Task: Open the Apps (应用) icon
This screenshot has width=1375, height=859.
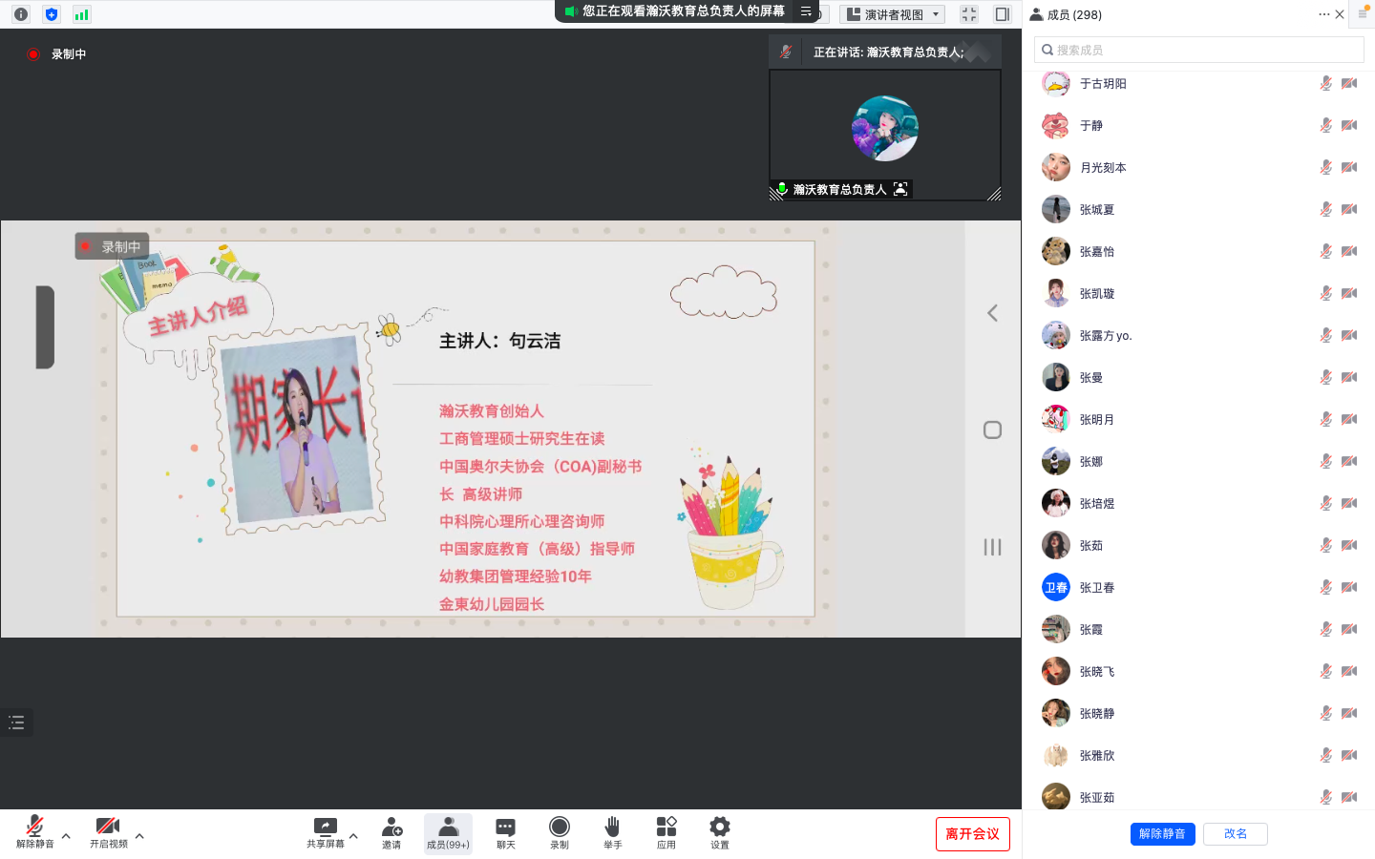Action: pyautogui.click(x=666, y=831)
